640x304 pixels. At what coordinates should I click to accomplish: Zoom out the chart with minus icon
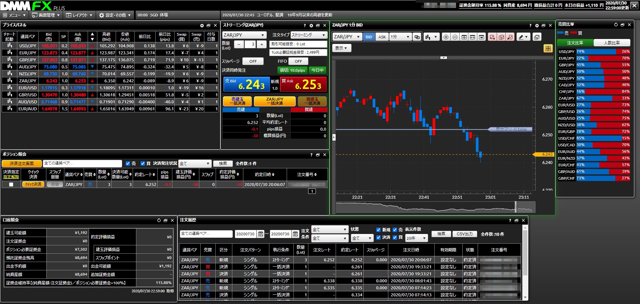[455, 37]
